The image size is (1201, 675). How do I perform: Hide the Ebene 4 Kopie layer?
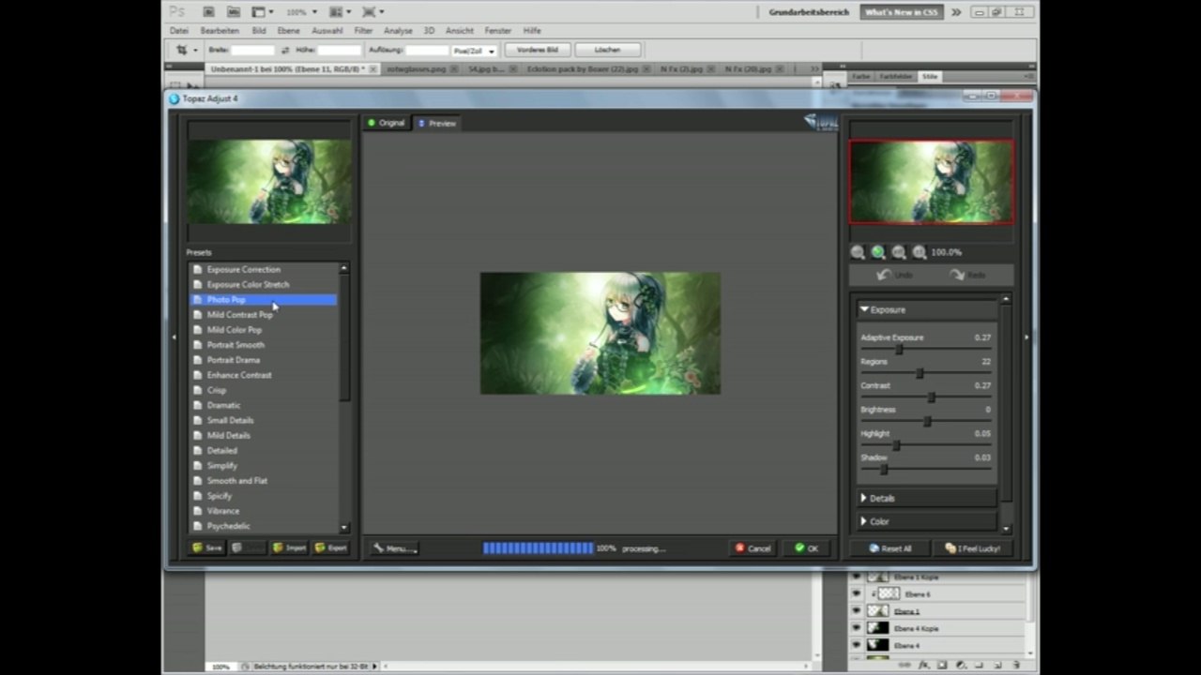pos(856,628)
